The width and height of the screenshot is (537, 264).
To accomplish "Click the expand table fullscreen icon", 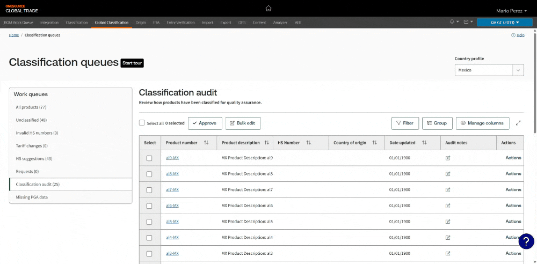I will pyautogui.click(x=518, y=123).
